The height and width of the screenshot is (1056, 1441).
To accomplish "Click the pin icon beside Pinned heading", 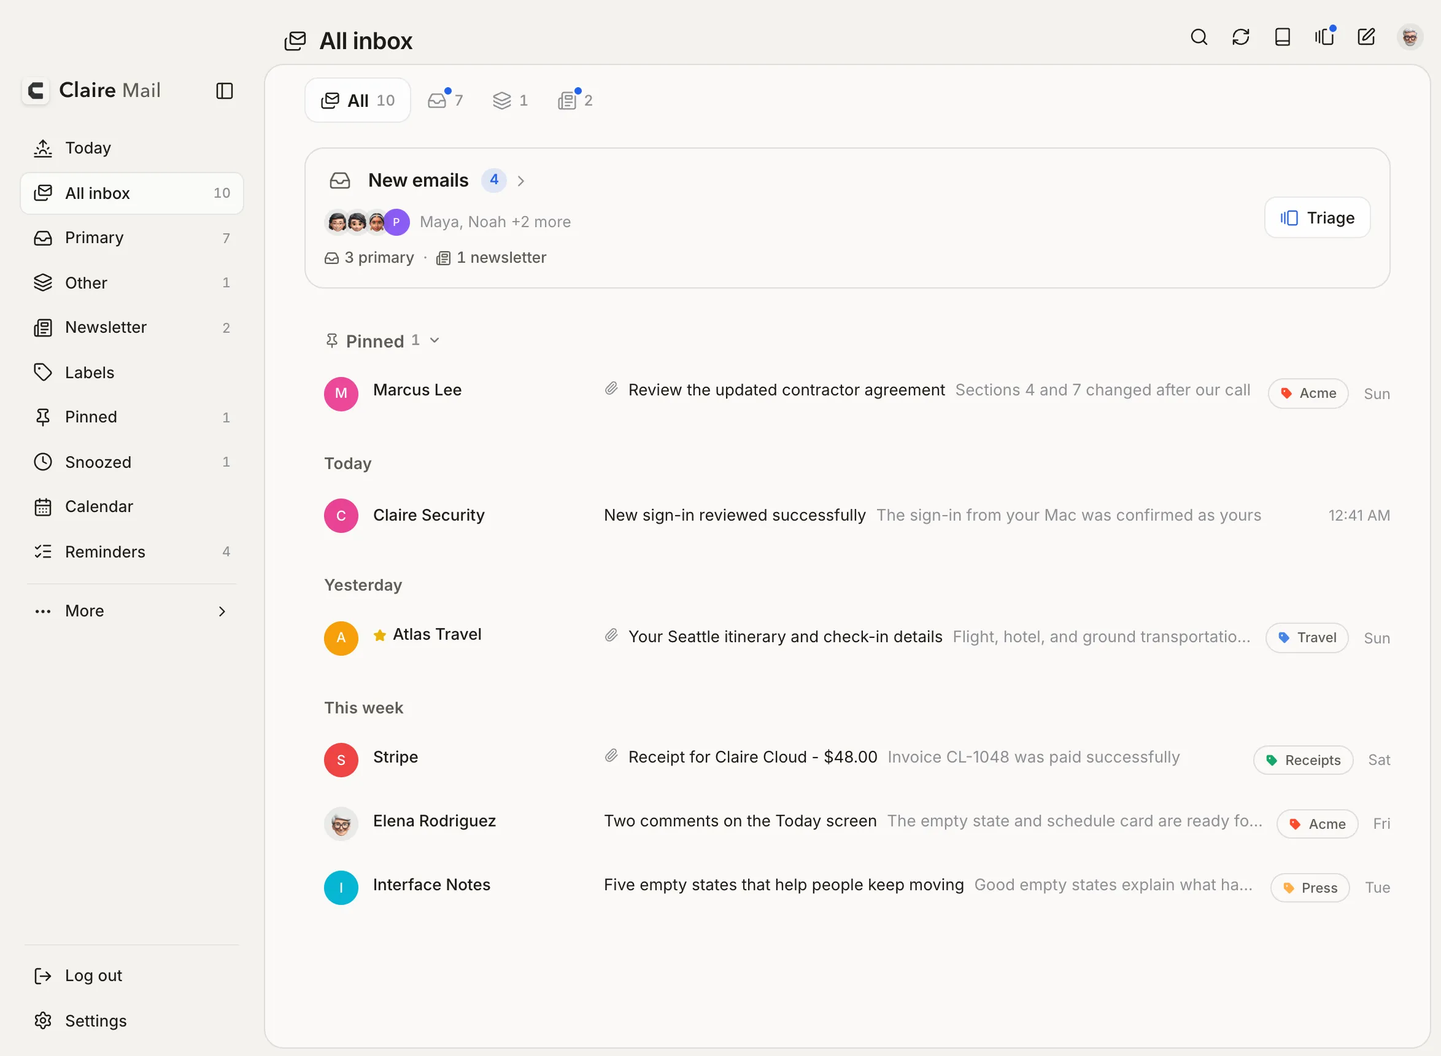I will pos(331,341).
